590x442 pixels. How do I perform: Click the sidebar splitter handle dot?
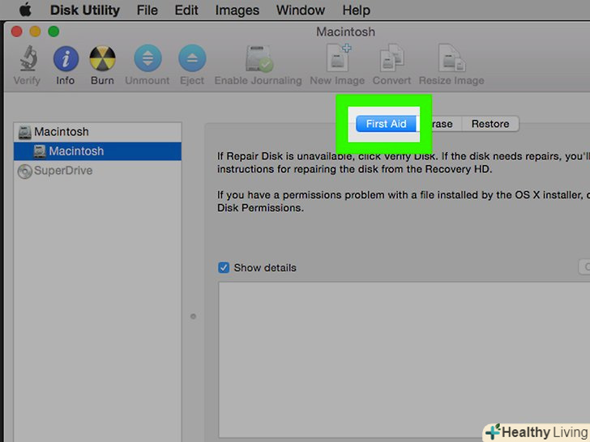pos(193,317)
